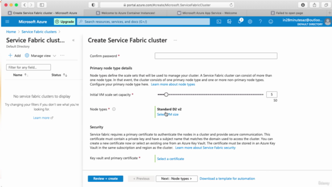Click the Filter for any field box

point(29,67)
